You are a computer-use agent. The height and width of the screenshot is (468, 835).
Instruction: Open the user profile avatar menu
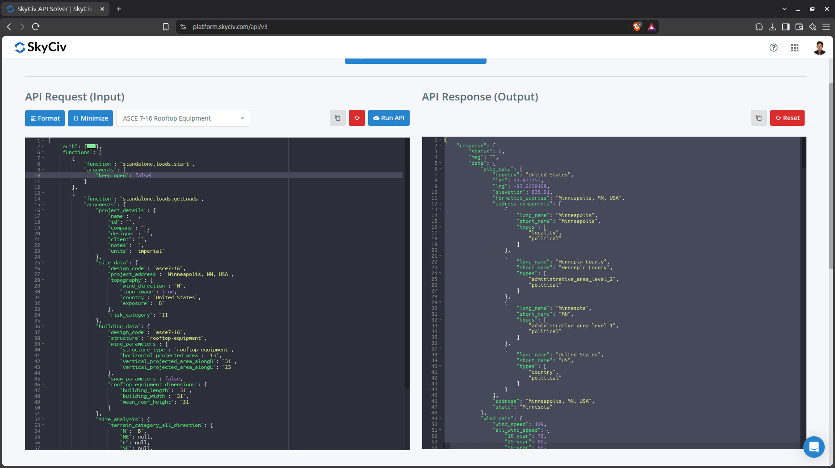click(819, 48)
